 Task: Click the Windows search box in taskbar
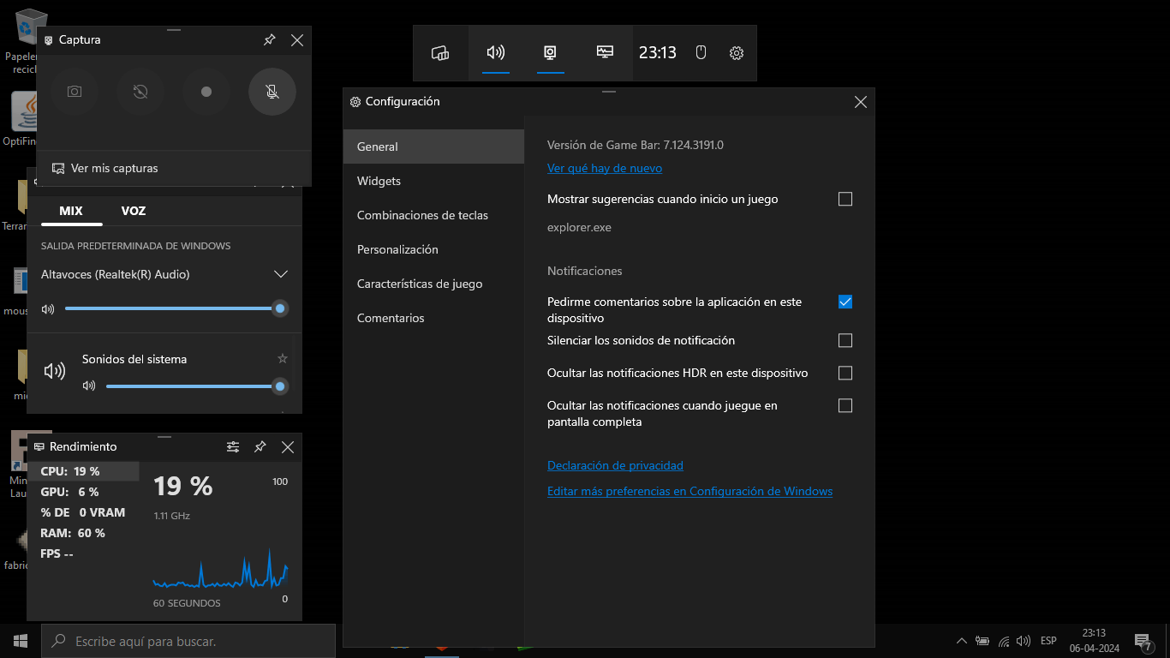point(188,640)
